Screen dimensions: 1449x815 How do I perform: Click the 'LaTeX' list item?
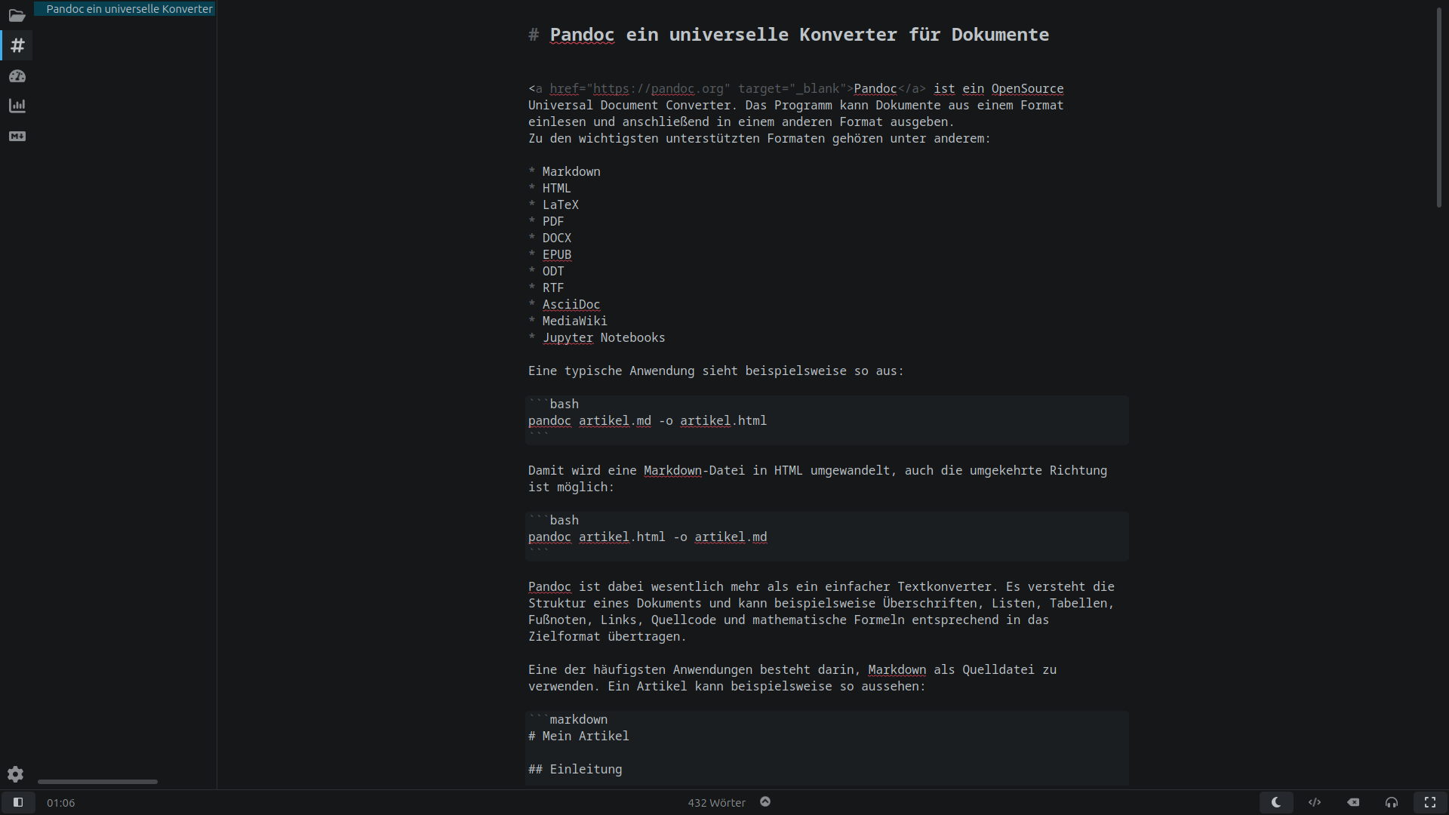560,205
